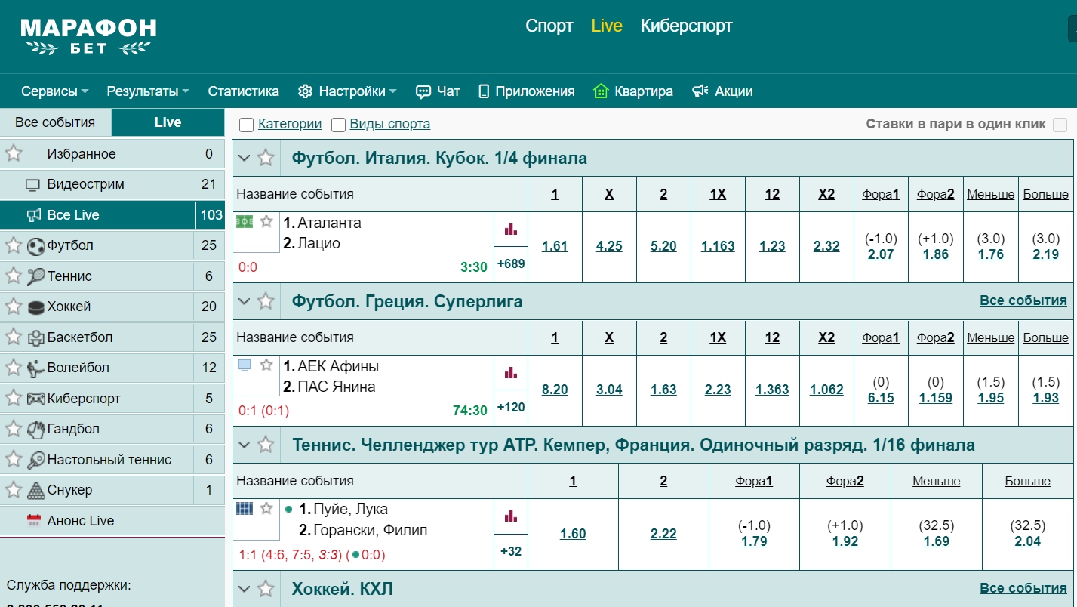
Task: Click the green house icon beside Квартира
Action: [x=601, y=91]
